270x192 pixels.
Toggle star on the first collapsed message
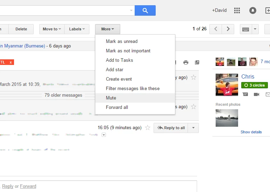pyautogui.click(x=194, y=77)
